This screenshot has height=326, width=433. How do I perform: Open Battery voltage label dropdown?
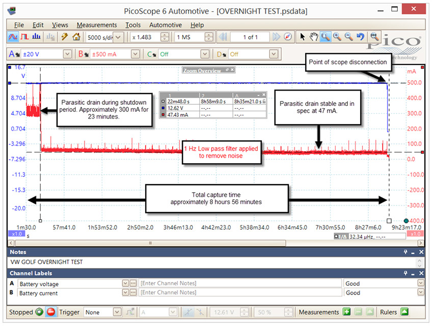125,283
